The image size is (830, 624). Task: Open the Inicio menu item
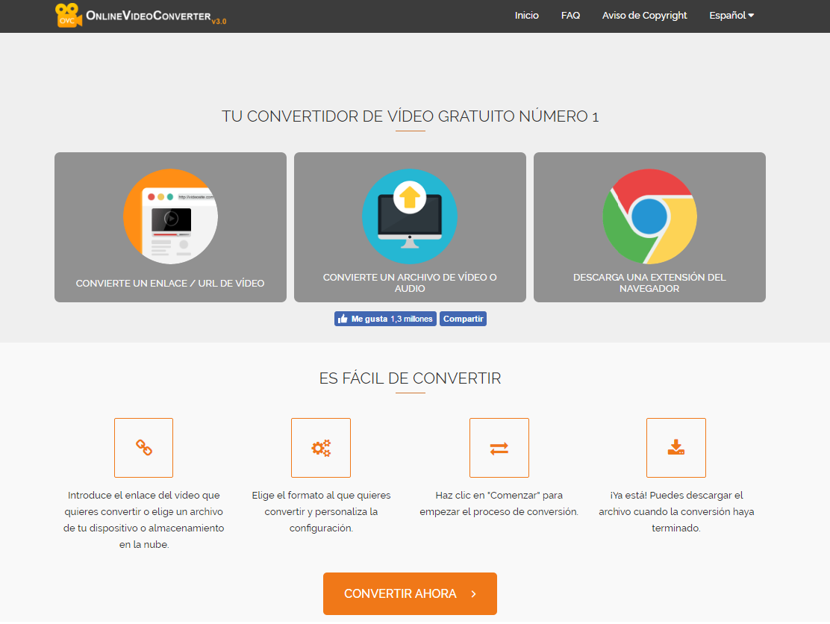[527, 16]
